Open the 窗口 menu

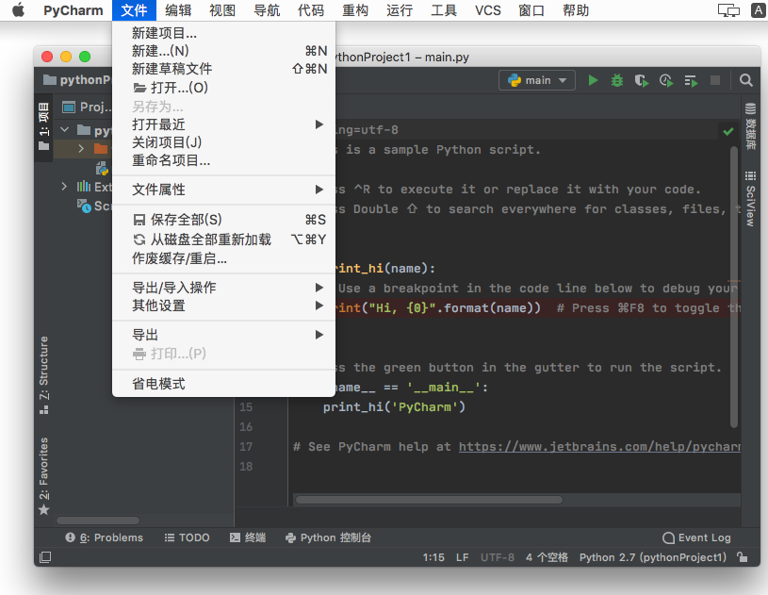click(531, 10)
